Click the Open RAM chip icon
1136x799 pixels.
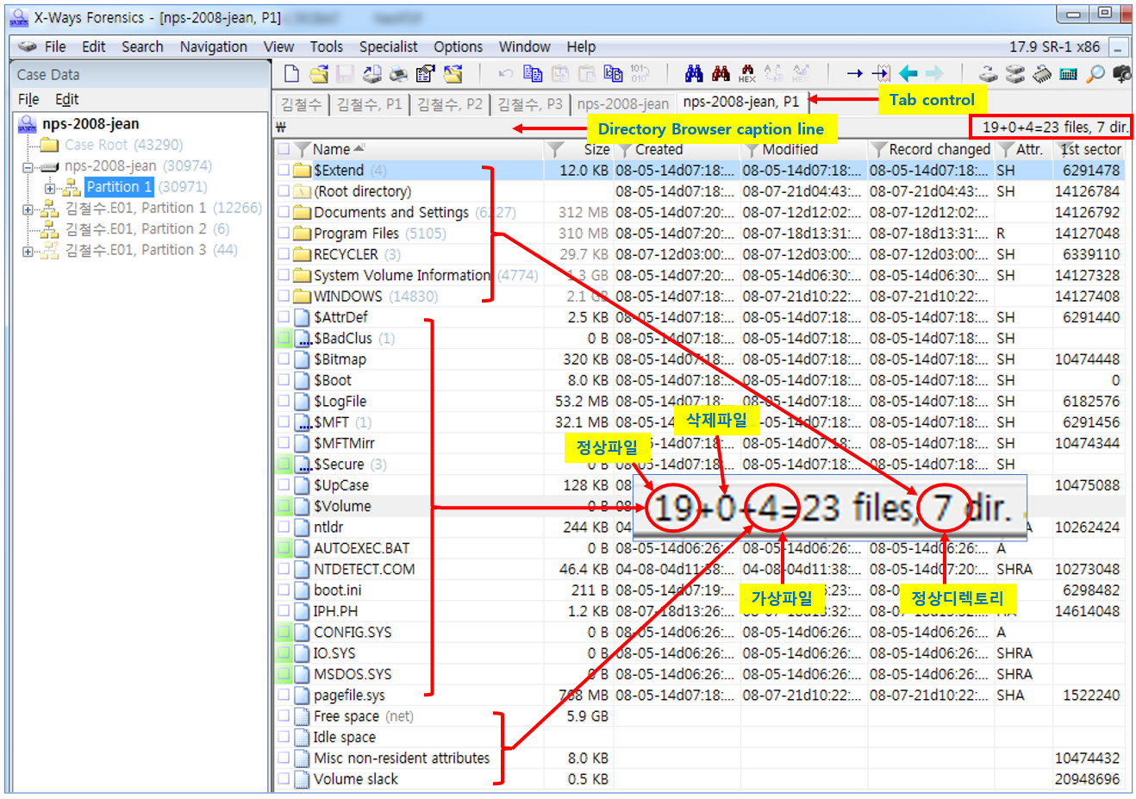click(x=1042, y=74)
